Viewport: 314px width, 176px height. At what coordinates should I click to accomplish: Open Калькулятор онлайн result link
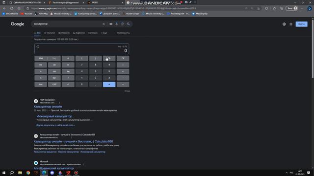point(48,107)
